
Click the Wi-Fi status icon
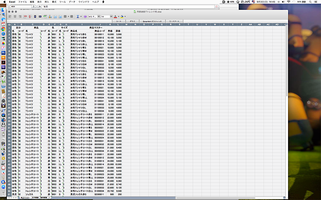(x=288, y=2)
